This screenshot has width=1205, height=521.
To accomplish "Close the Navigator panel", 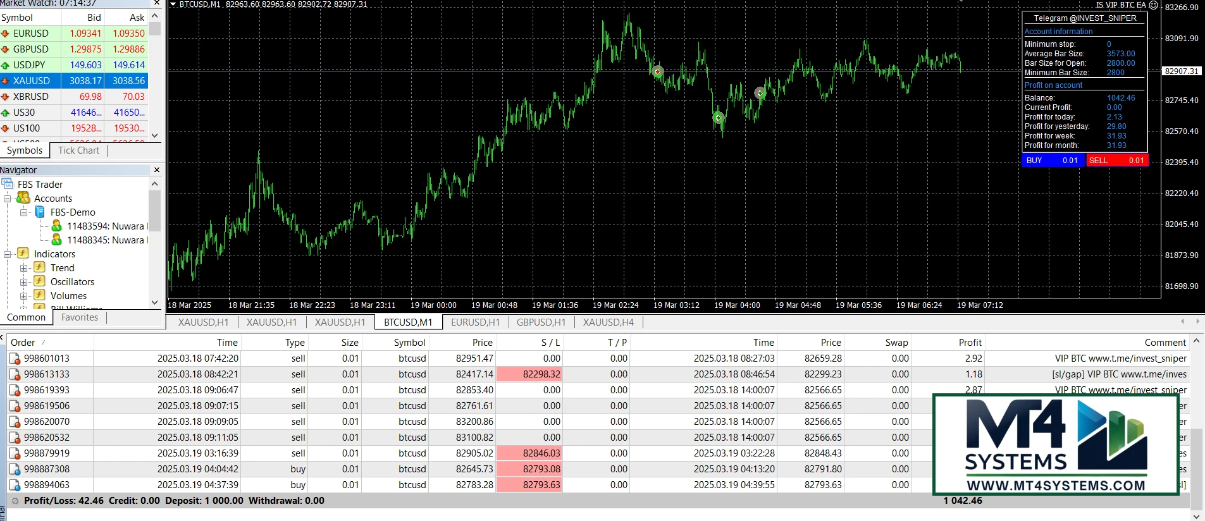I will click(x=157, y=170).
